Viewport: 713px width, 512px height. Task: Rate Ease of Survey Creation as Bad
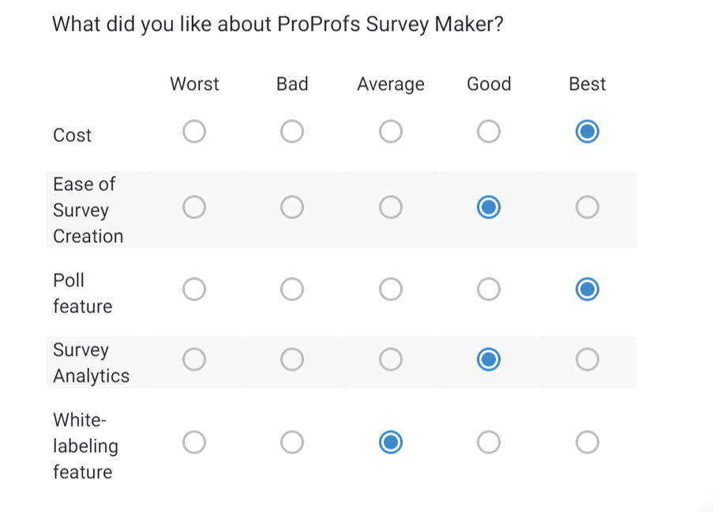[292, 207]
